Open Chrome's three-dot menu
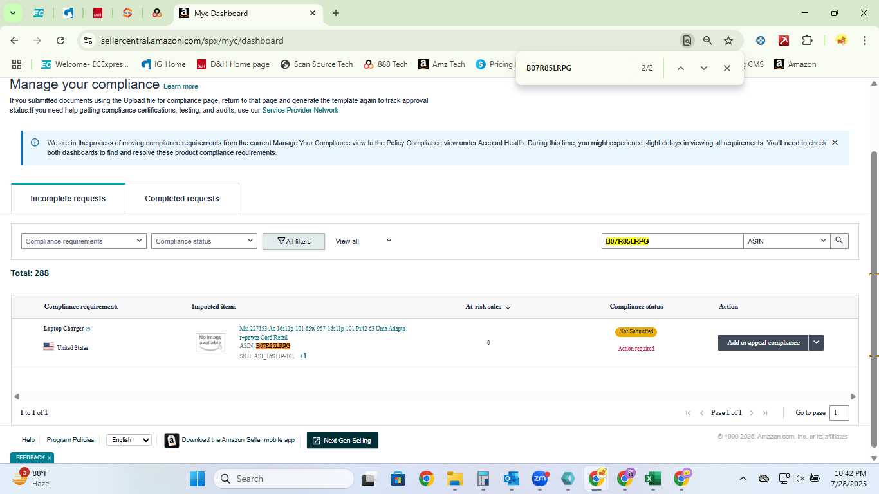879x494 pixels. 864,41
